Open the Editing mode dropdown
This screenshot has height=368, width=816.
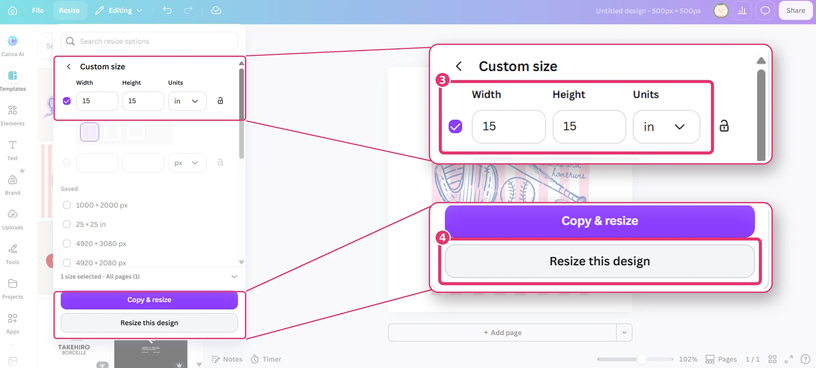click(119, 10)
